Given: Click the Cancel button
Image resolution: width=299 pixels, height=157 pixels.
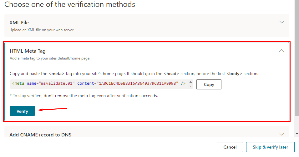Looking at the screenshot, I should click(230, 147).
